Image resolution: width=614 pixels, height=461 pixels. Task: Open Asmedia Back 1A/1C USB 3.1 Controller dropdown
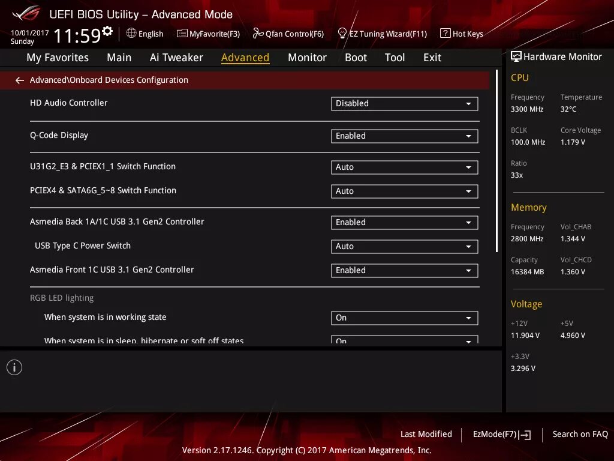[405, 223]
